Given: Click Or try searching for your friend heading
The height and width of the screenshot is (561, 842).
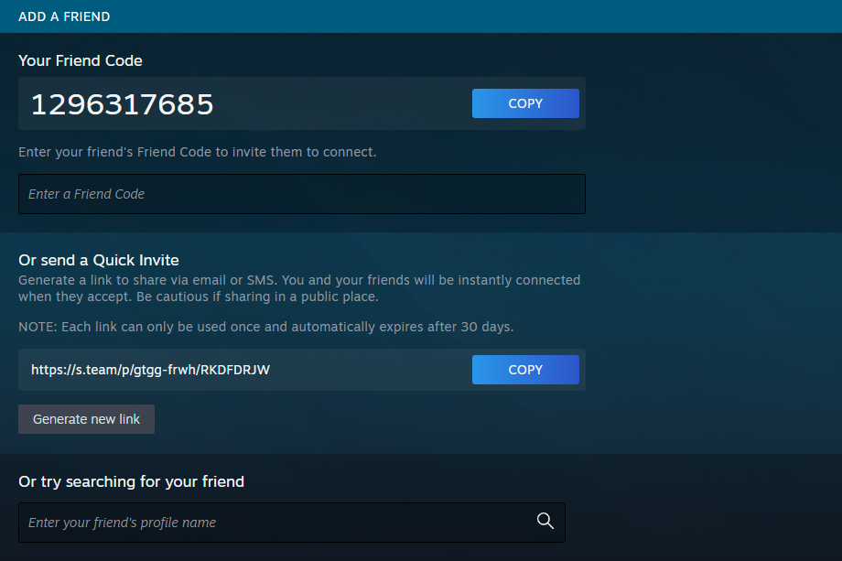Looking at the screenshot, I should click(x=131, y=481).
